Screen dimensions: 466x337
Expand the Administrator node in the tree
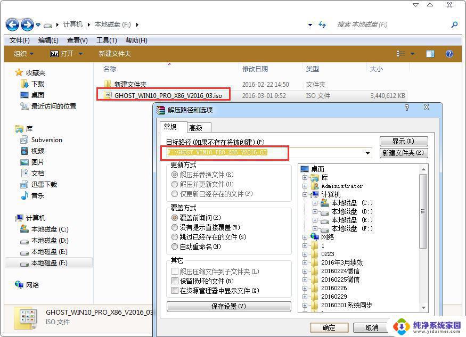[305, 186]
